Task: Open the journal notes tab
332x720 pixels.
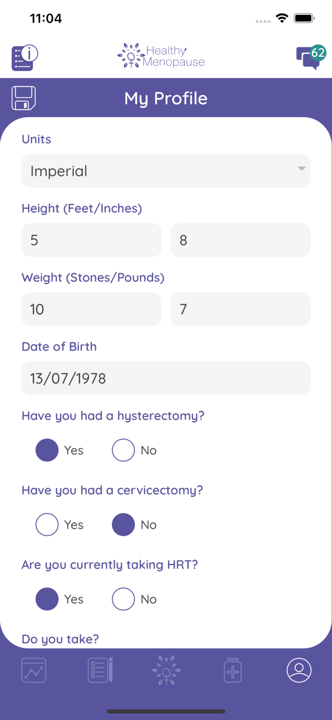Action: tap(100, 670)
